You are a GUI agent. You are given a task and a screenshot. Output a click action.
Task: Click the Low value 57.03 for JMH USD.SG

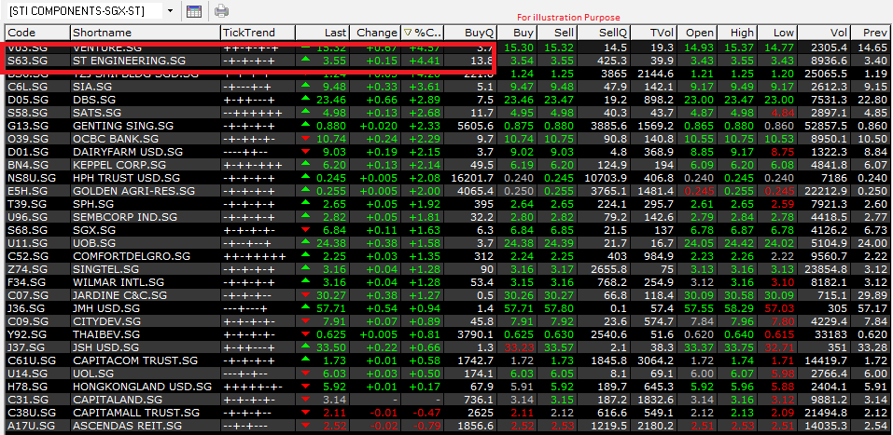pyautogui.click(x=779, y=308)
